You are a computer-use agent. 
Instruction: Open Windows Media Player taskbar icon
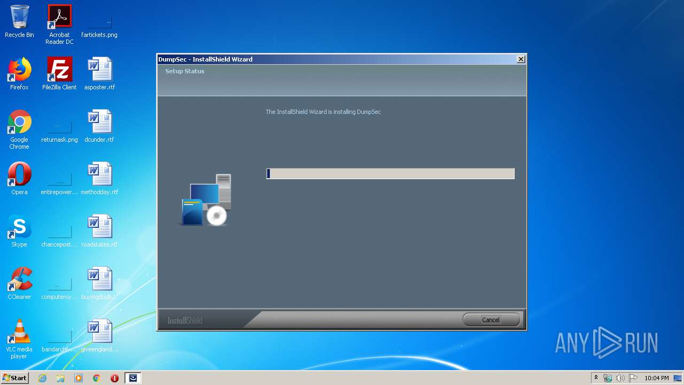(x=79, y=378)
